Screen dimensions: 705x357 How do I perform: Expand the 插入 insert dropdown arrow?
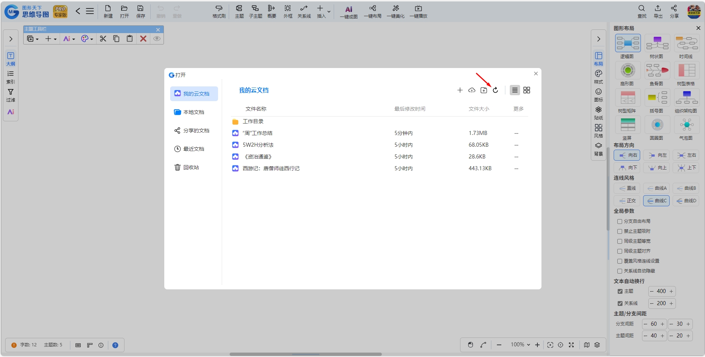pyautogui.click(x=329, y=12)
